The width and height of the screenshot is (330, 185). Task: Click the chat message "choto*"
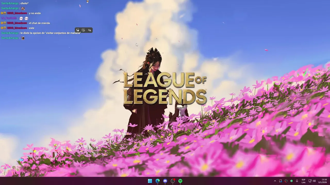pos(24,3)
